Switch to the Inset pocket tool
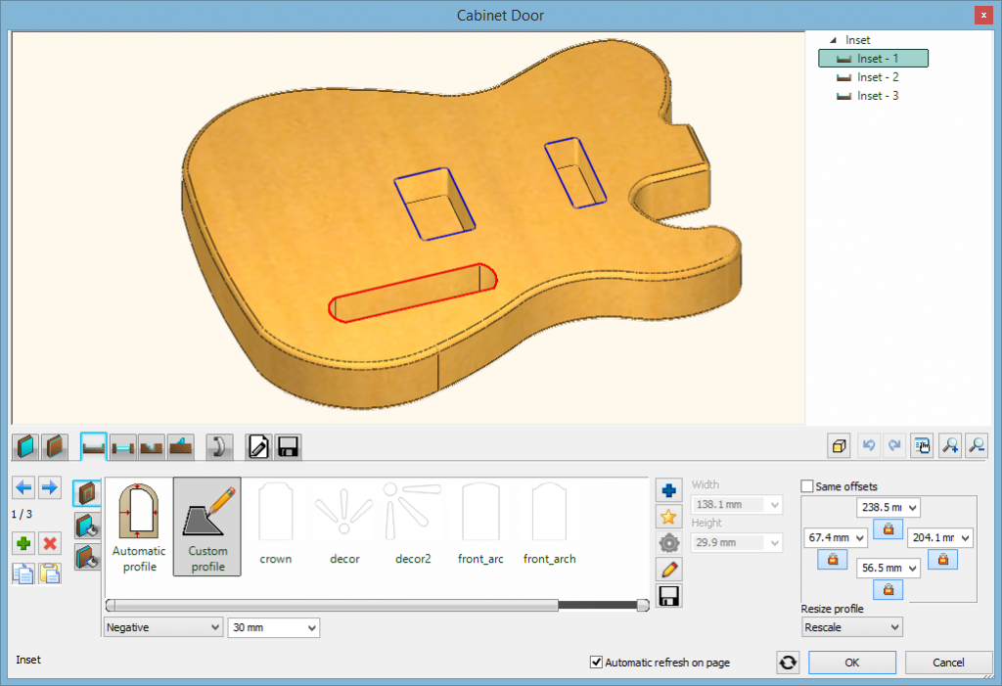Viewport: 1002px width, 686px height. [93, 446]
